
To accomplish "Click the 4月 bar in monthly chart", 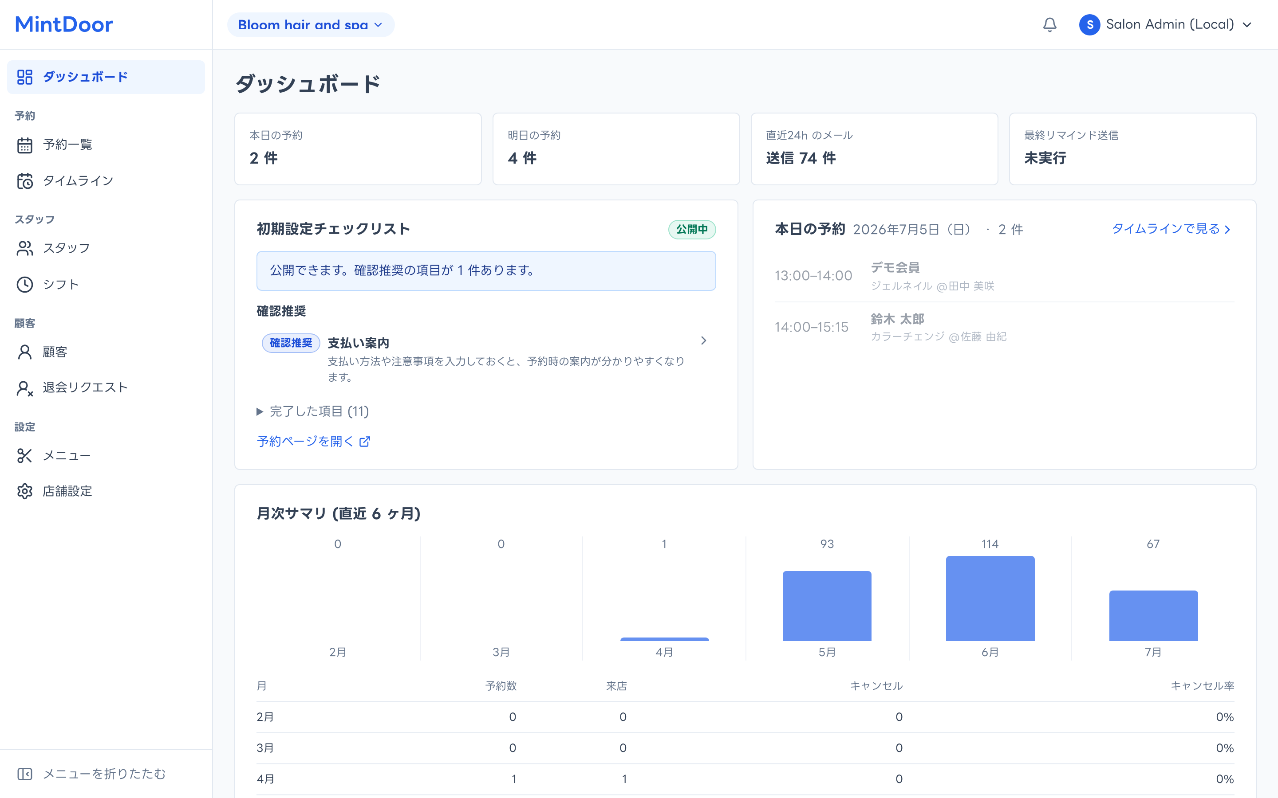I will 664,639.
